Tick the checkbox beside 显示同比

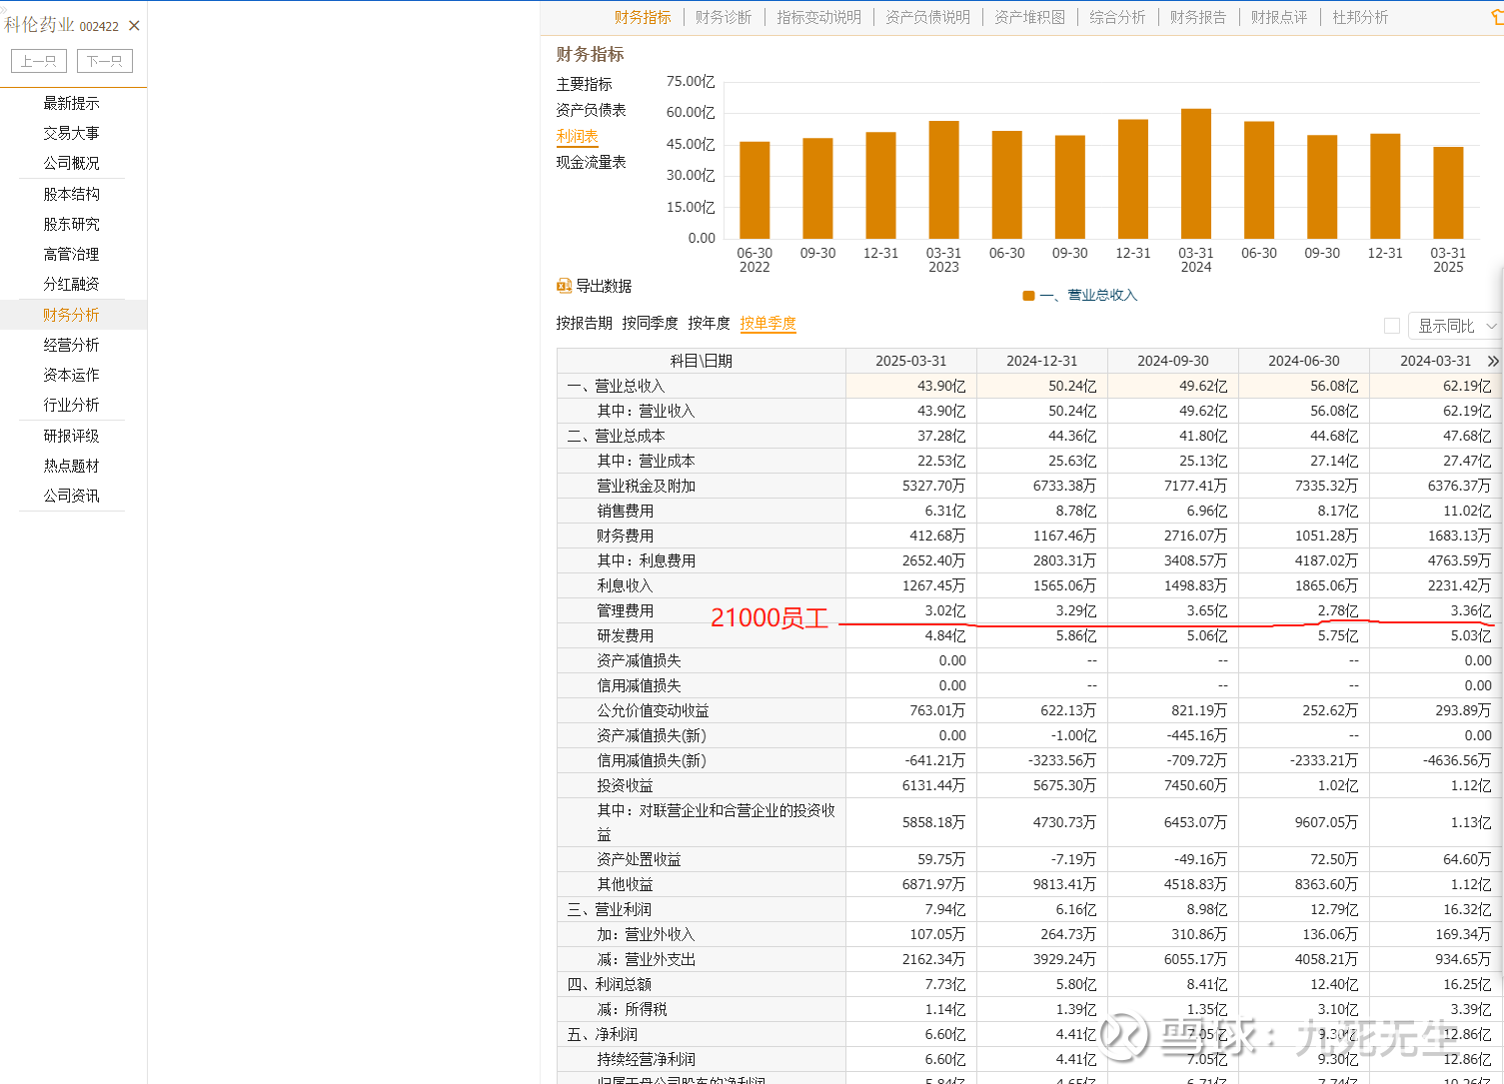(1391, 326)
